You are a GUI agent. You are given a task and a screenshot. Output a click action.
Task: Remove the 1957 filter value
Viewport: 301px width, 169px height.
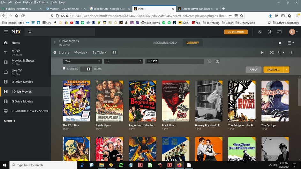click(149, 61)
